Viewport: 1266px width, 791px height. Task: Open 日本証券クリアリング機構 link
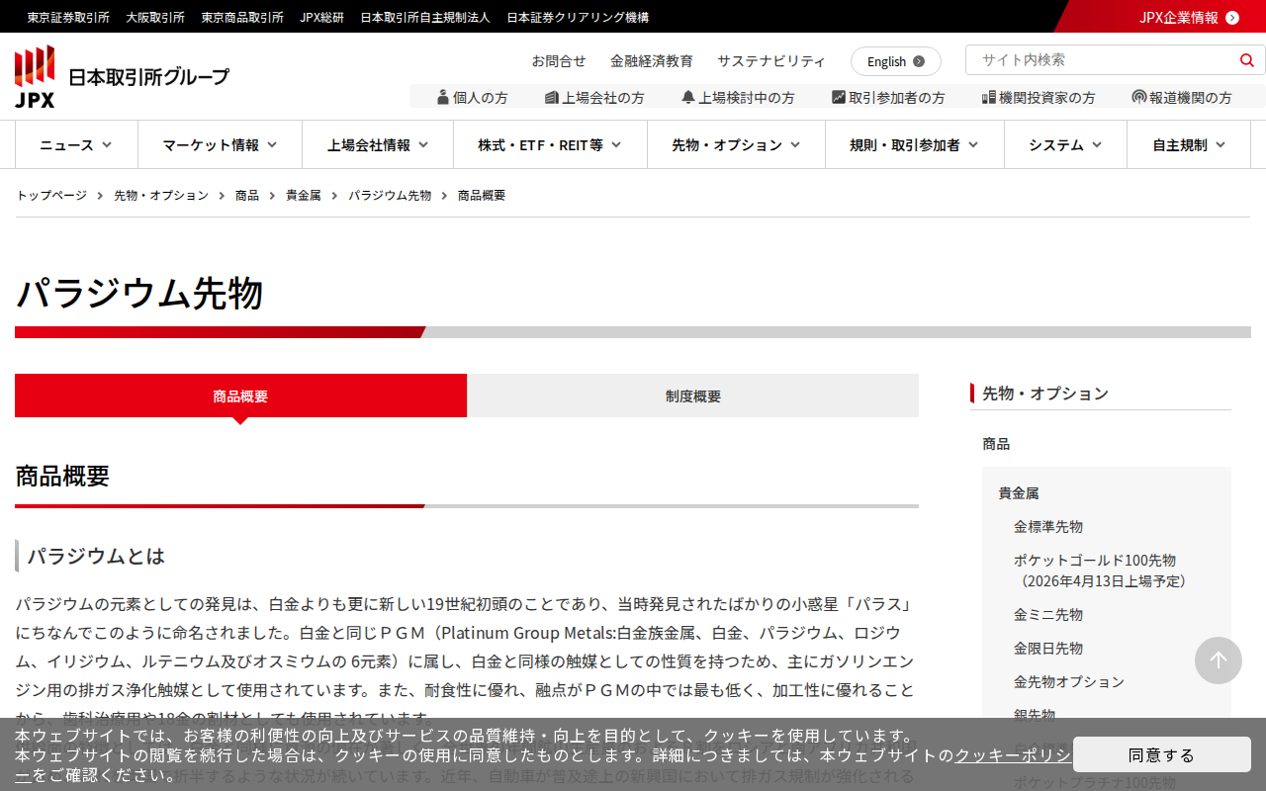pos(578,17)
